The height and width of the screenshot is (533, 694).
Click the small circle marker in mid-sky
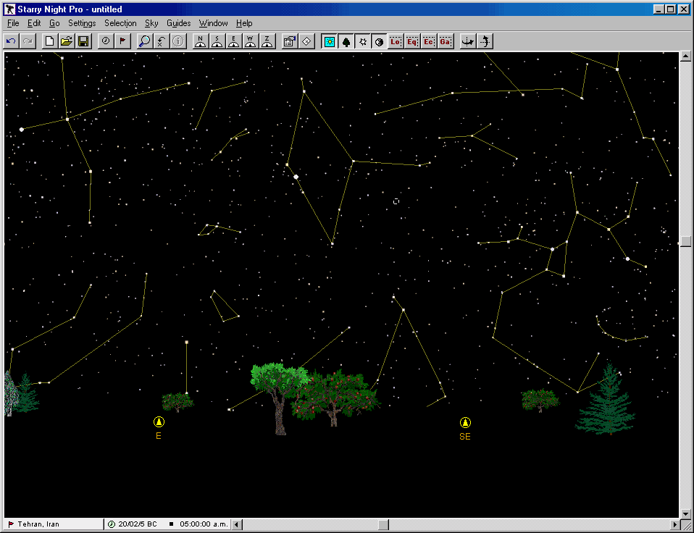coord(396,201)
